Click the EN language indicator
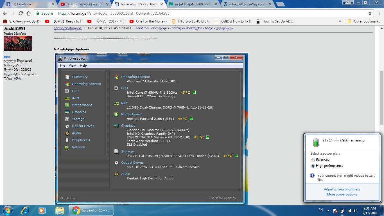Screen dimensions: 384x216 (320, 210)
